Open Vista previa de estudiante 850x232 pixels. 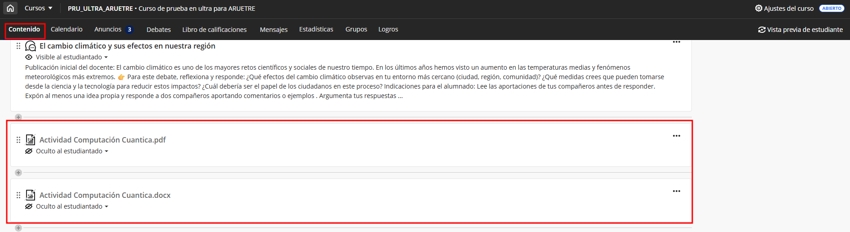pos(800,30)
